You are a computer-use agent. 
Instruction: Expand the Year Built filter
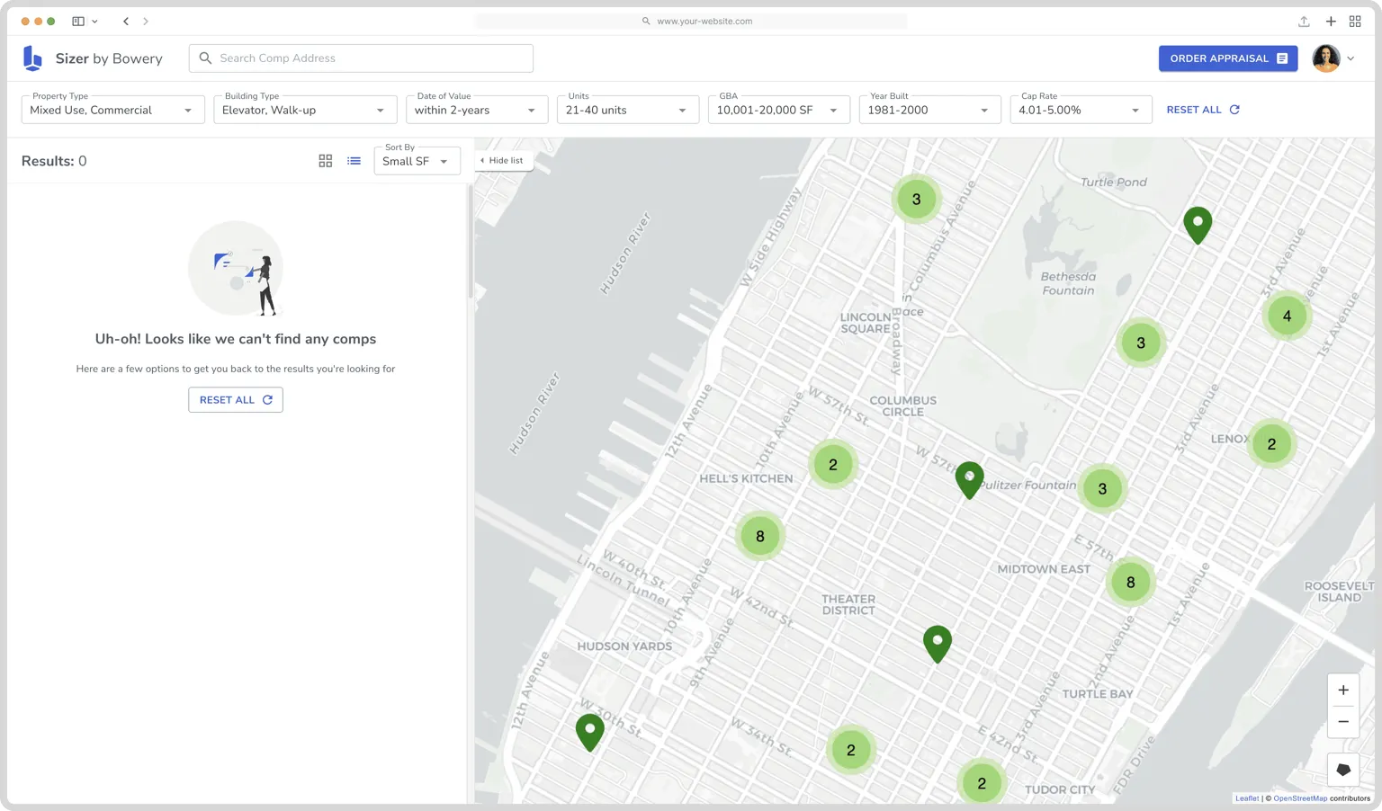tap(929, 110)
